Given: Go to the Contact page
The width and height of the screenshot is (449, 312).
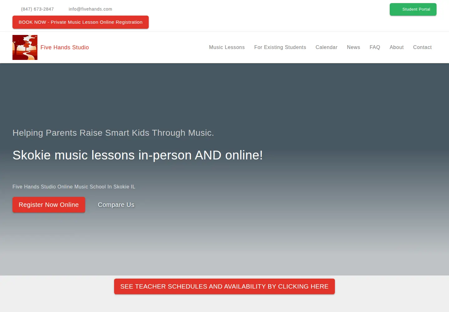Looking at the screenshot, I should (x=422, y=47).
